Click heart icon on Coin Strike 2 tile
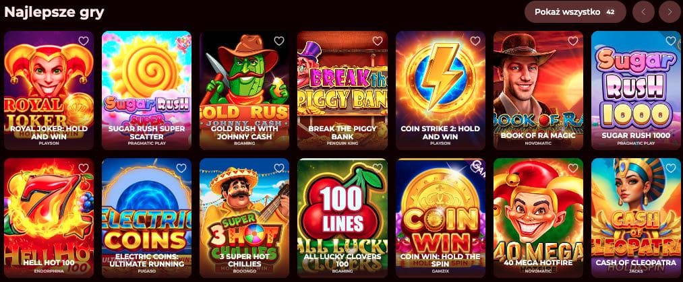Image resolution: width=683 pixels, height=282 pixels. pyautogui.click(x=475, y=41)
